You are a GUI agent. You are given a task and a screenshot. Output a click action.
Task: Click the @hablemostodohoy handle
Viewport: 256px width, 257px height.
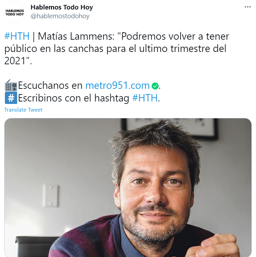(x=60, y=16)
